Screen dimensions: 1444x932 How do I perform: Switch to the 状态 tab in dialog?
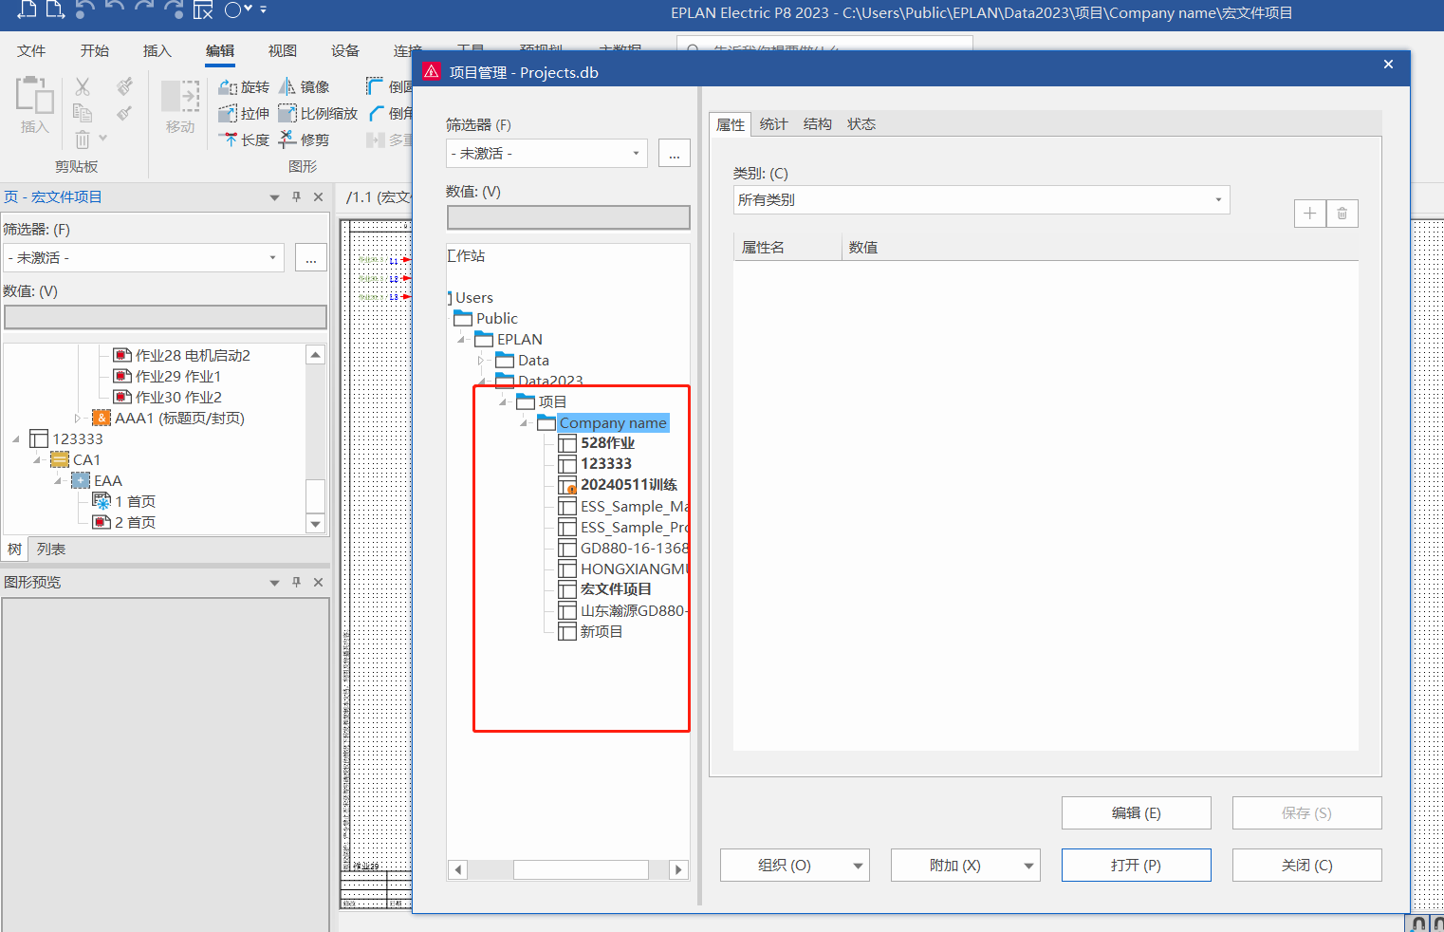click(x=861, y=124)
